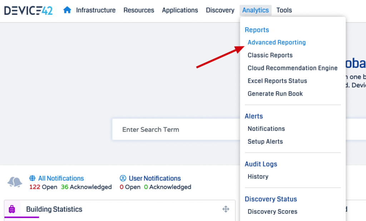Collapse the Analytics menu
The height and width of the screenshot is (221, 366).
pyautogui.click(x=255, y=10)
